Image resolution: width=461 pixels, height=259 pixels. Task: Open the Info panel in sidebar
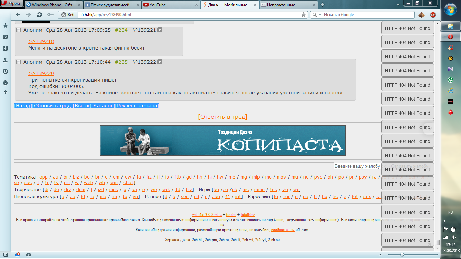pos(5,83)
